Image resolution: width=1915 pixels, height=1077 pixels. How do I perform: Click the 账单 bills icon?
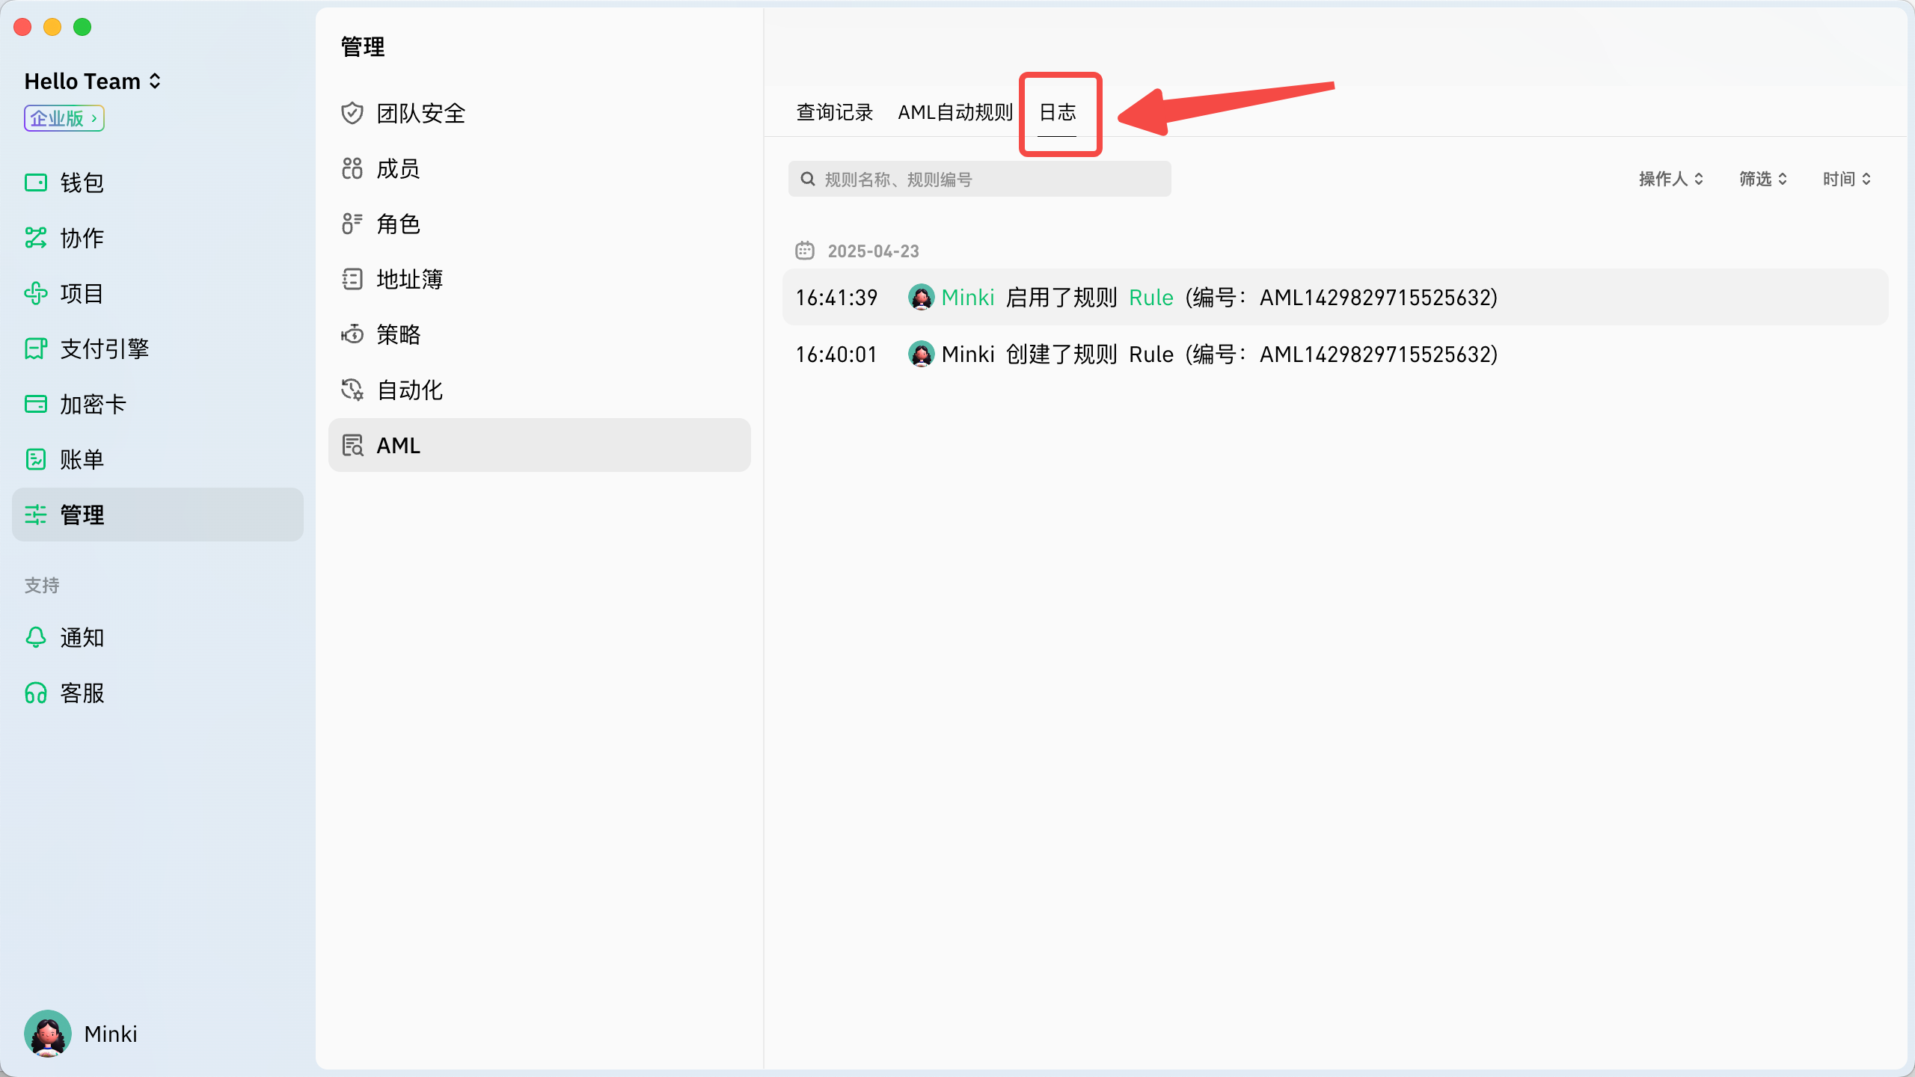(36, 459)
